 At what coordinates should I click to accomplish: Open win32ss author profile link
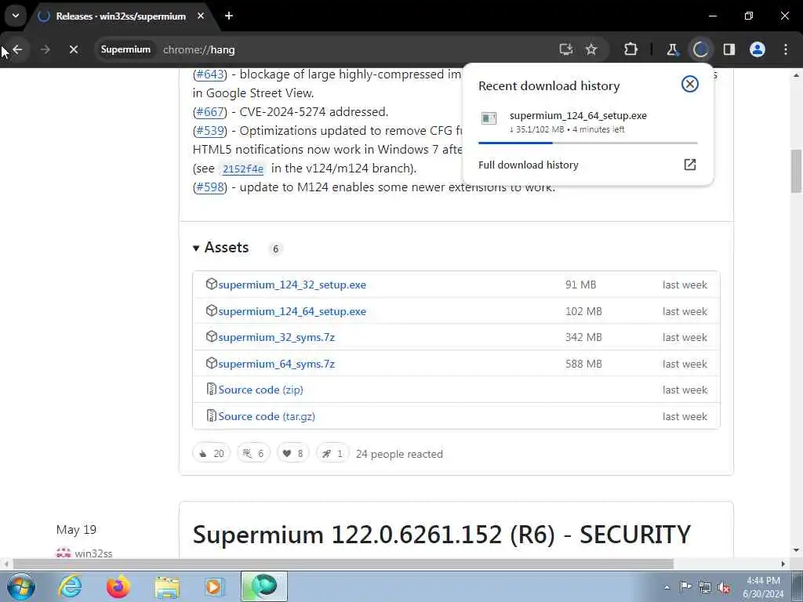[x=93, y=553]
